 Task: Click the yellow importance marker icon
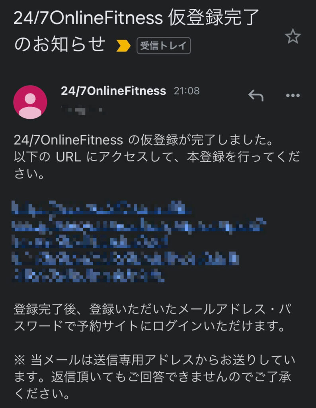tap(123, 46)
